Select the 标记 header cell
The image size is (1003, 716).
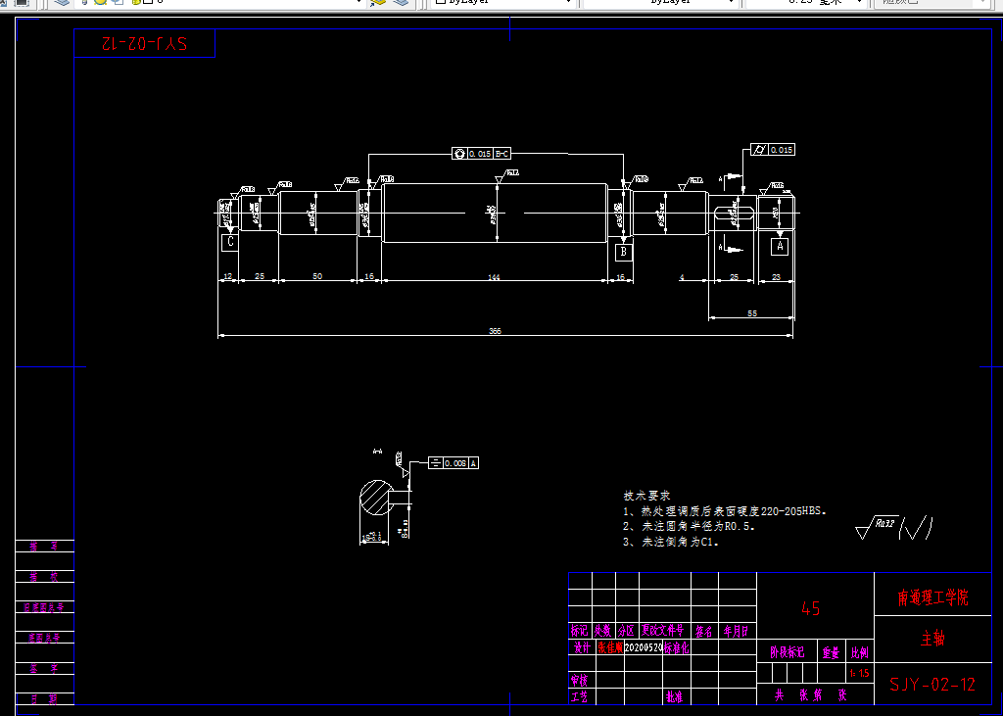pyautogui.click(x=580, y=631)
